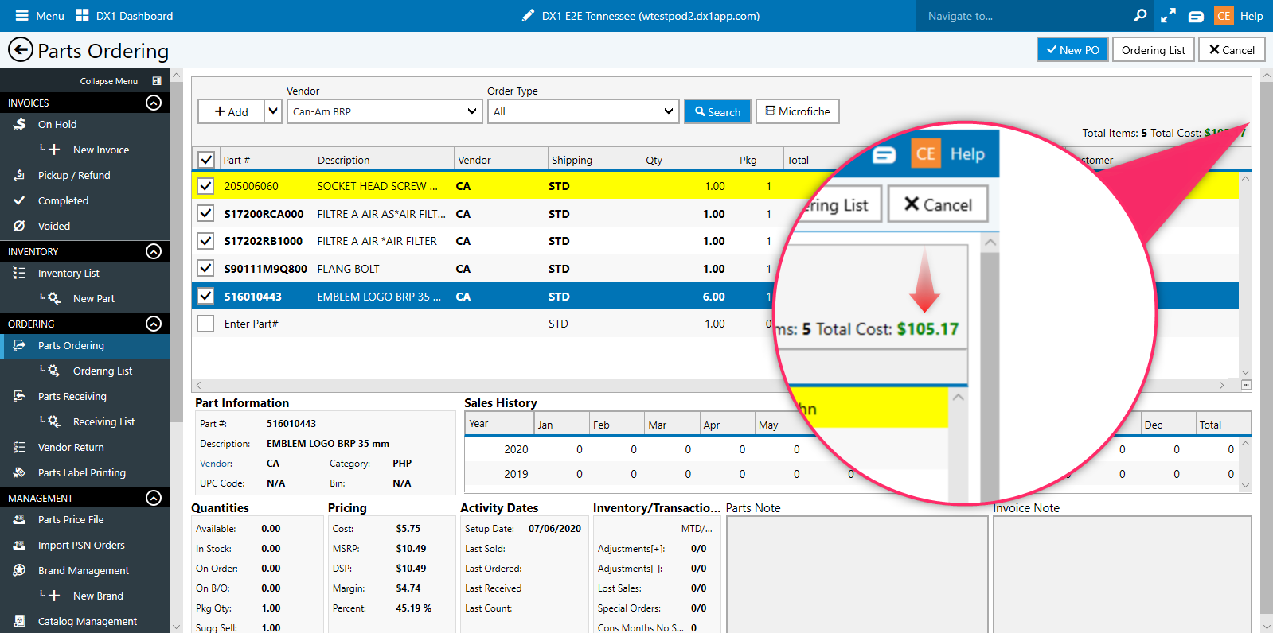The width and height of the screenshot is (1273, 633).
Task: Open New Brand menu item
Action: (x=98, y=596)
